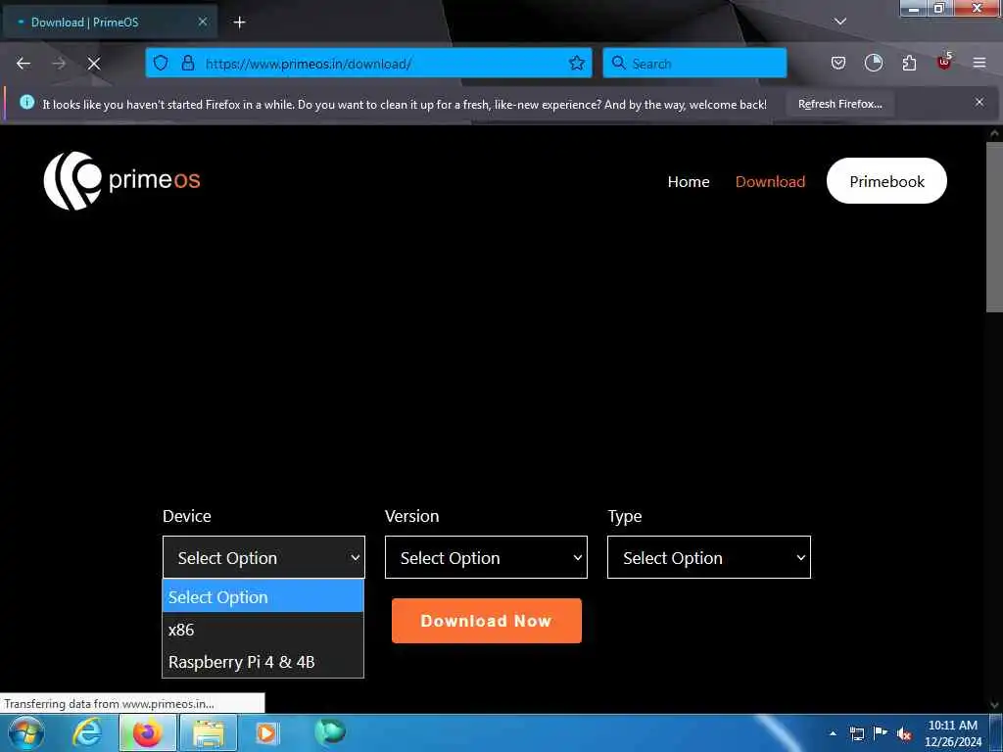Open the Windows Start menu
This screenshot has height=752, width=1003.
click(x=26, y=732)
